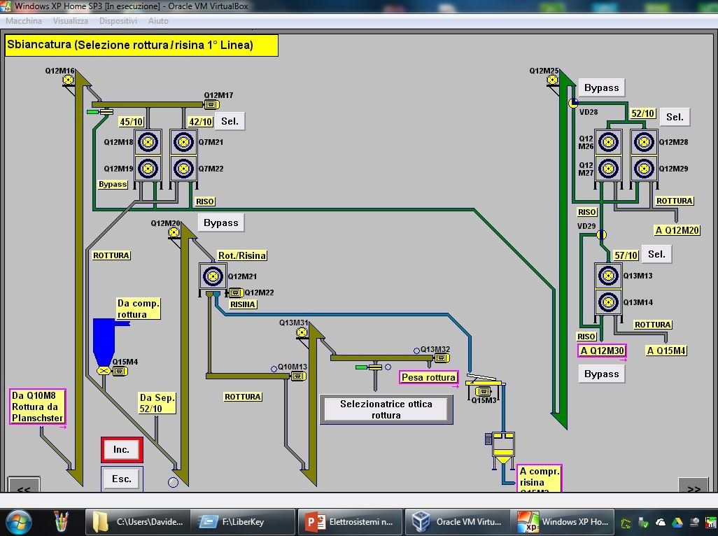
Task: Select the Q12M21 Rot./Risina machine icon
Action: tap(213, 276)
